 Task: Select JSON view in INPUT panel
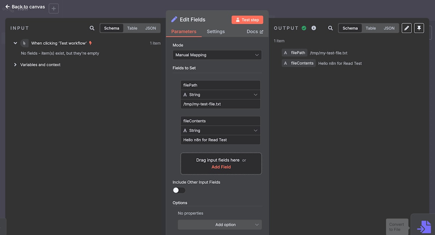pos(151,28)
